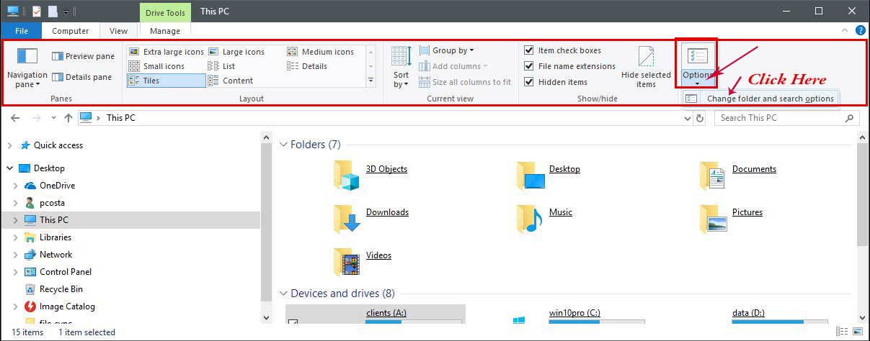Choose Small icons layout

click(157, 66)
